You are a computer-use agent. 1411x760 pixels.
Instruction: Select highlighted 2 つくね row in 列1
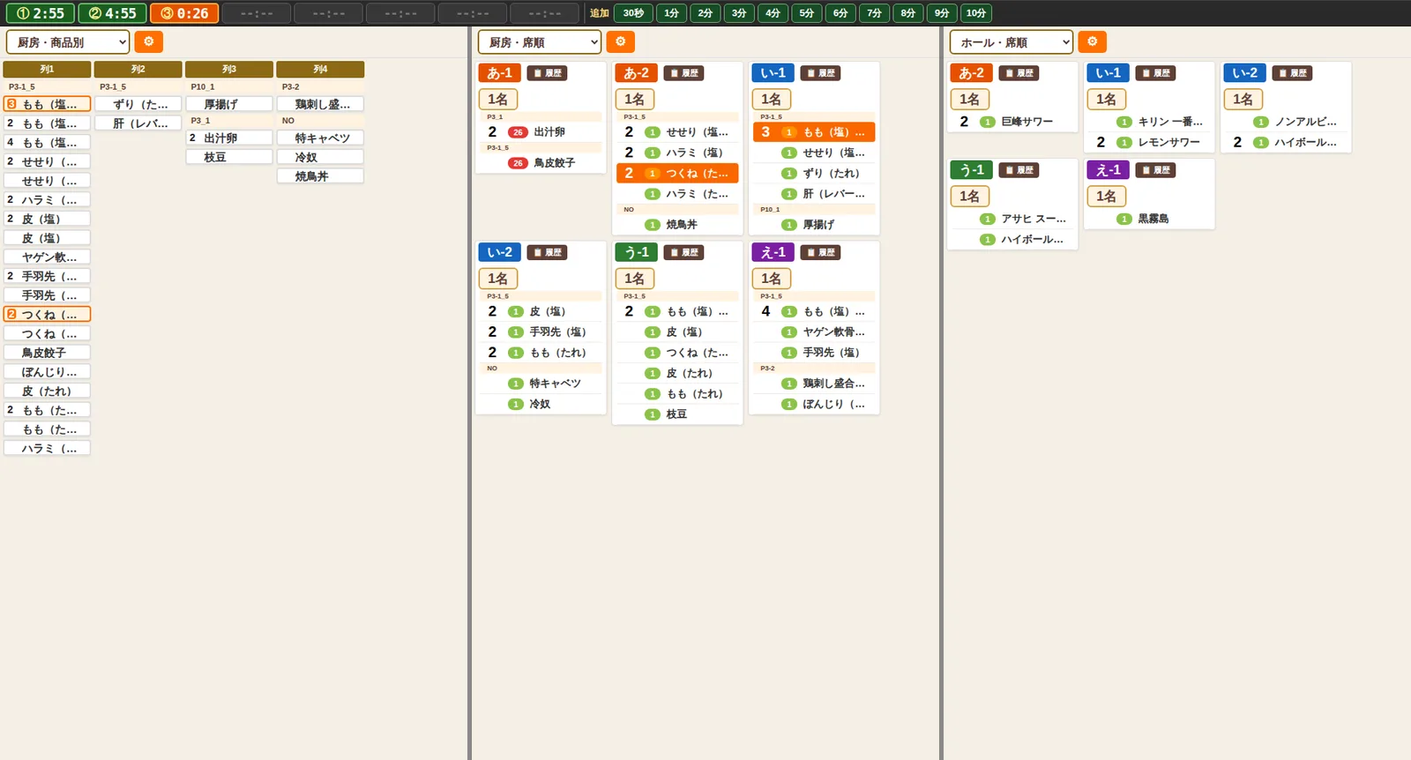point(47,314)
